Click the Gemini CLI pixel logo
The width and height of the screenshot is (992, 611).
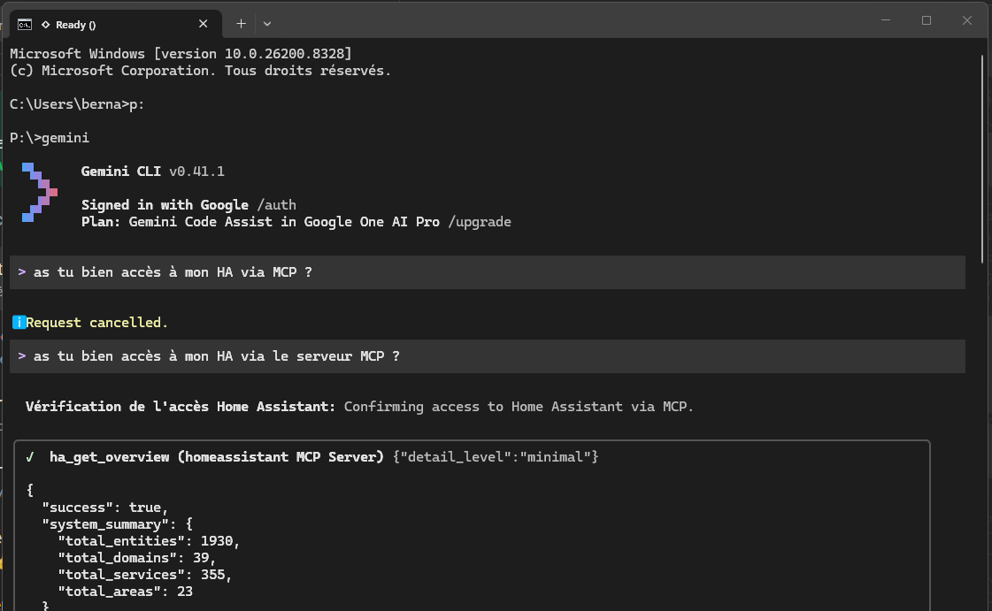[x=40, y=192]
